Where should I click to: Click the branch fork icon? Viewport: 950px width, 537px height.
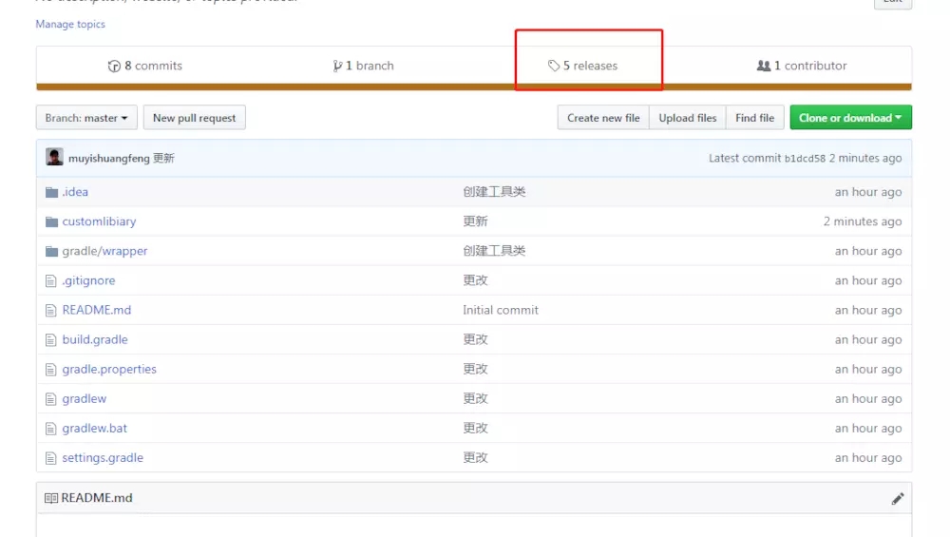[x=337, y=67]
